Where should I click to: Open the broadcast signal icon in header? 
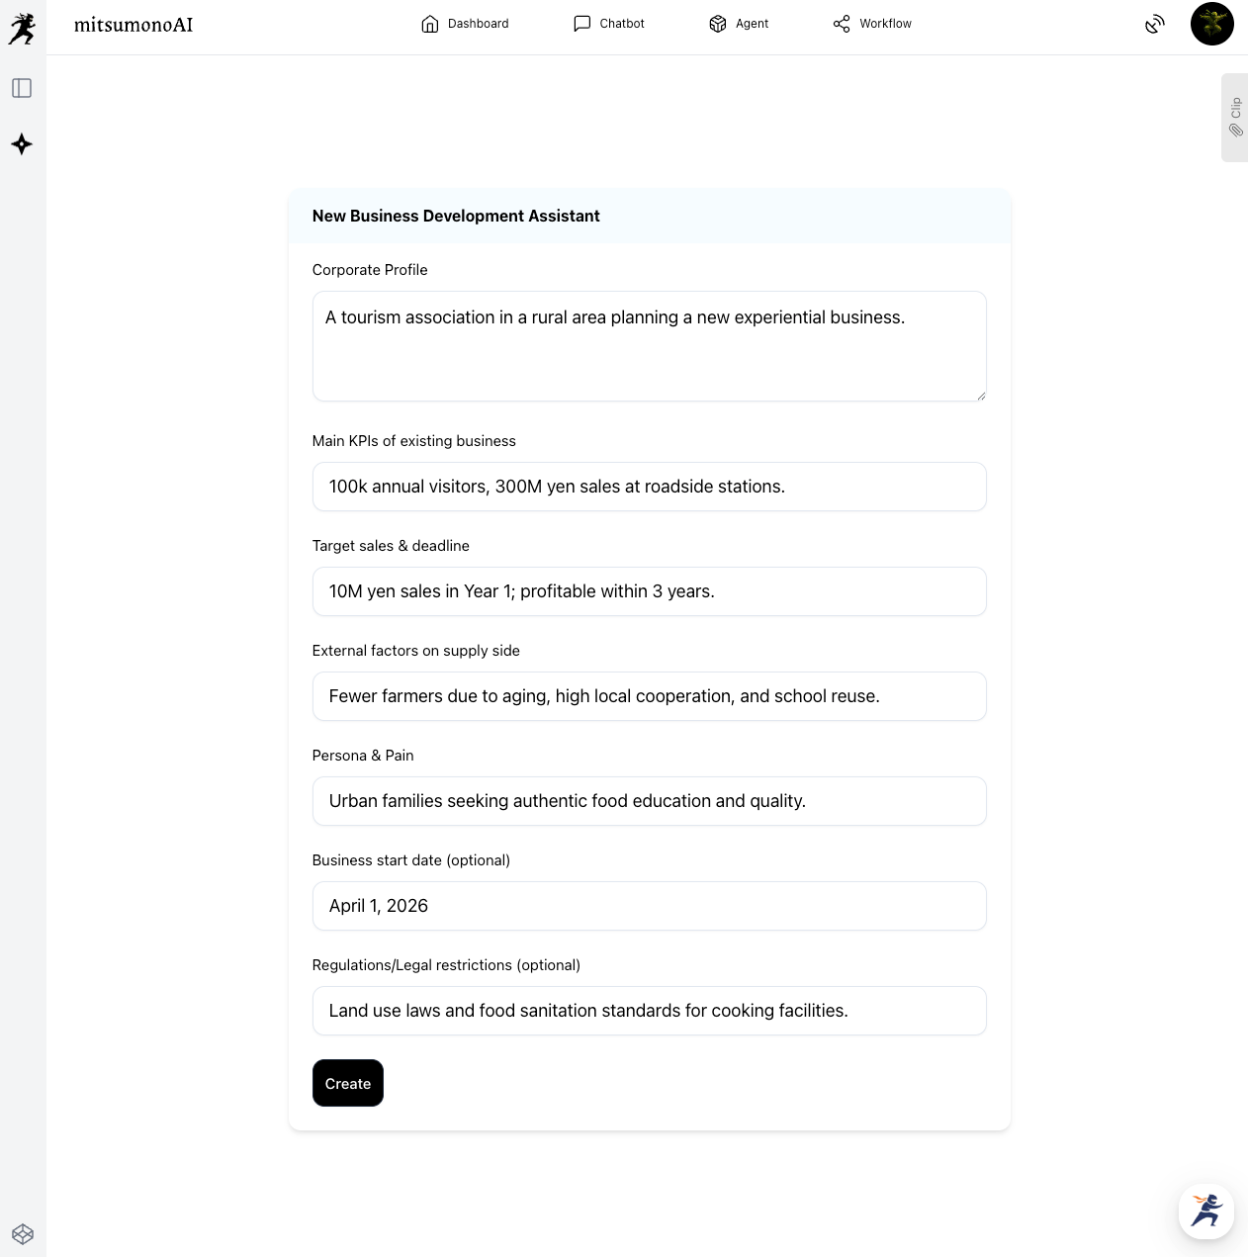click(x=1154, y=24)
